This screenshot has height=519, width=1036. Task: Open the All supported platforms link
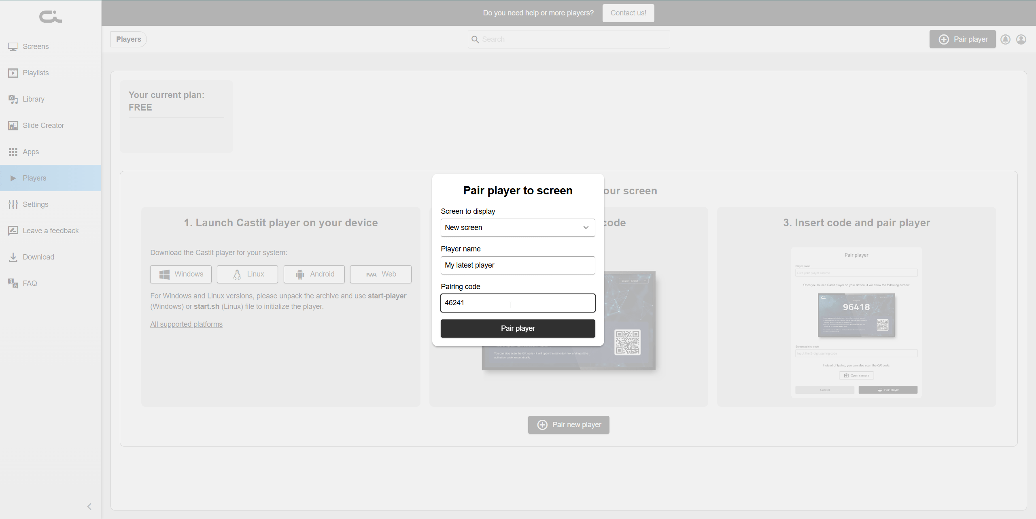(x=186, y=324)
